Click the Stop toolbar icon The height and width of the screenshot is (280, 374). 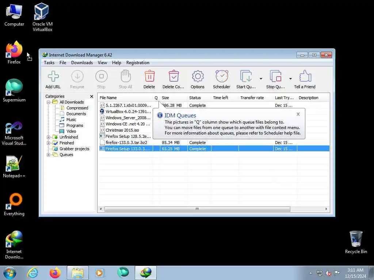(102, 77)
